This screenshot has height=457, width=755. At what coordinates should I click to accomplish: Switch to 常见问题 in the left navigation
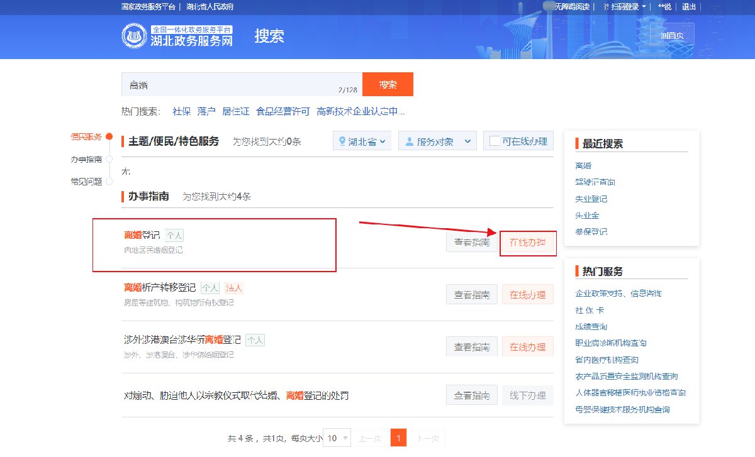point(86,182)
